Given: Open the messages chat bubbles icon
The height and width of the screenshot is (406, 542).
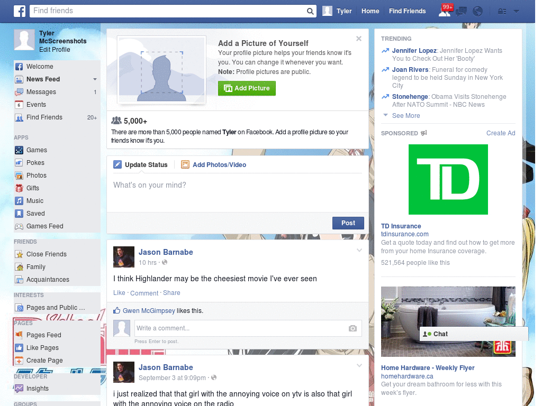Looking at the screenshot, I should [462, 12].
